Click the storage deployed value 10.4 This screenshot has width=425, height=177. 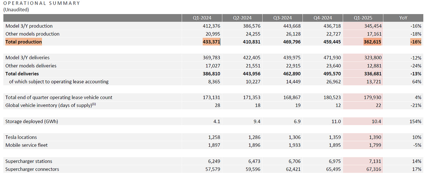coord(377,121)
